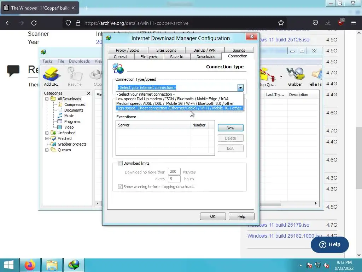Open the File menu in IDM
The height and width of the screenshot is (272, 362).
pos(61,61)
